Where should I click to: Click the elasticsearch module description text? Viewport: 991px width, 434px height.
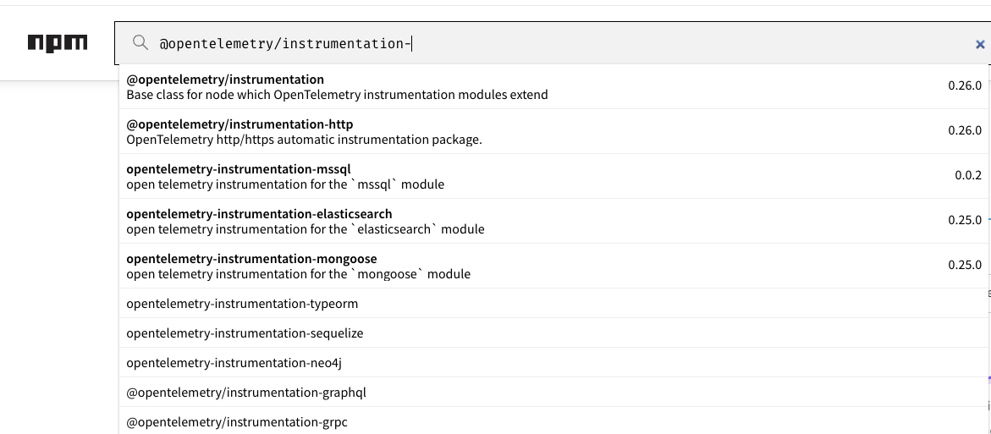tap(306, 229)
